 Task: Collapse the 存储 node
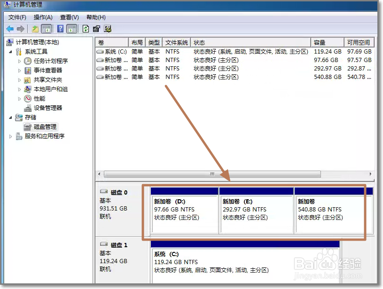coord(10,117)
